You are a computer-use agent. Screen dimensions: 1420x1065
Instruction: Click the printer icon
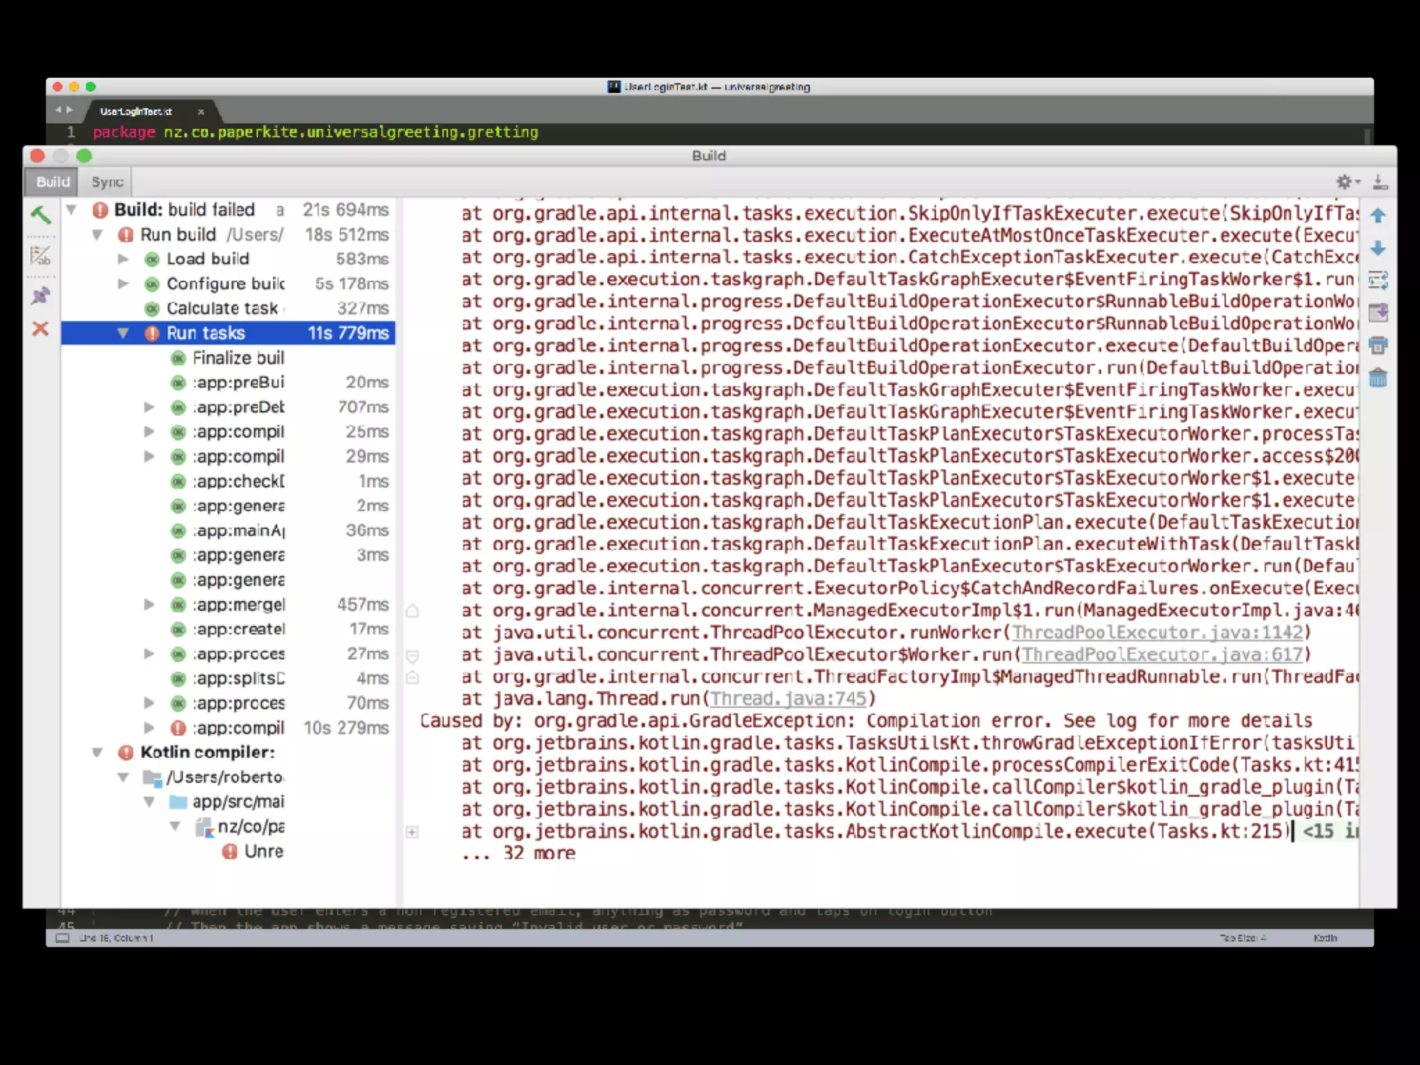pos(1378,345)
